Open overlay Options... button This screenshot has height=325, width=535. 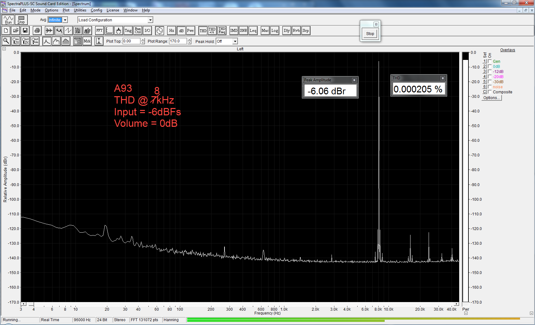point(491,98)
